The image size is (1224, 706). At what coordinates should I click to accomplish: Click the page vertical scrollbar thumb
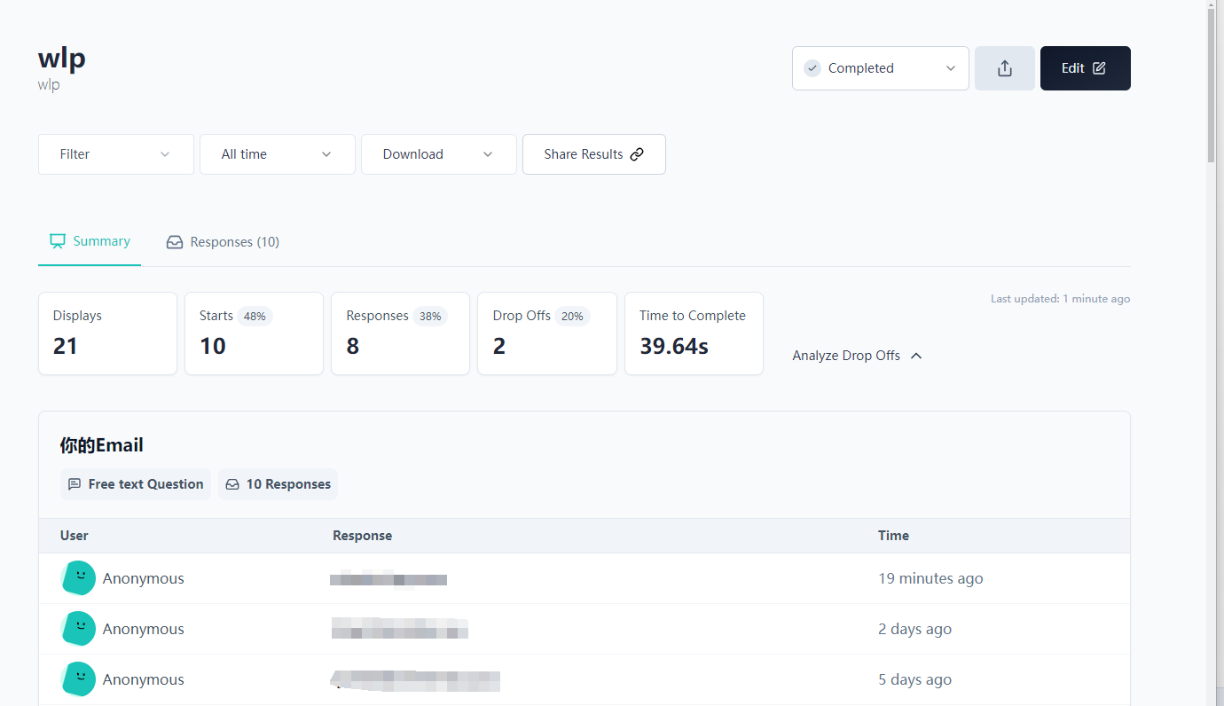1212,82
